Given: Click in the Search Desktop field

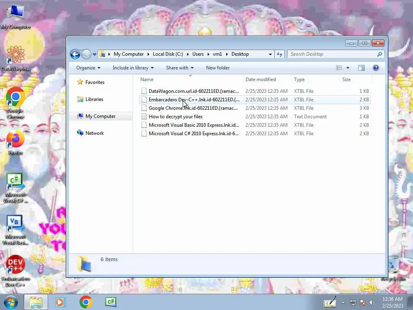Looking at the screenshot, I should pos(332,54).
